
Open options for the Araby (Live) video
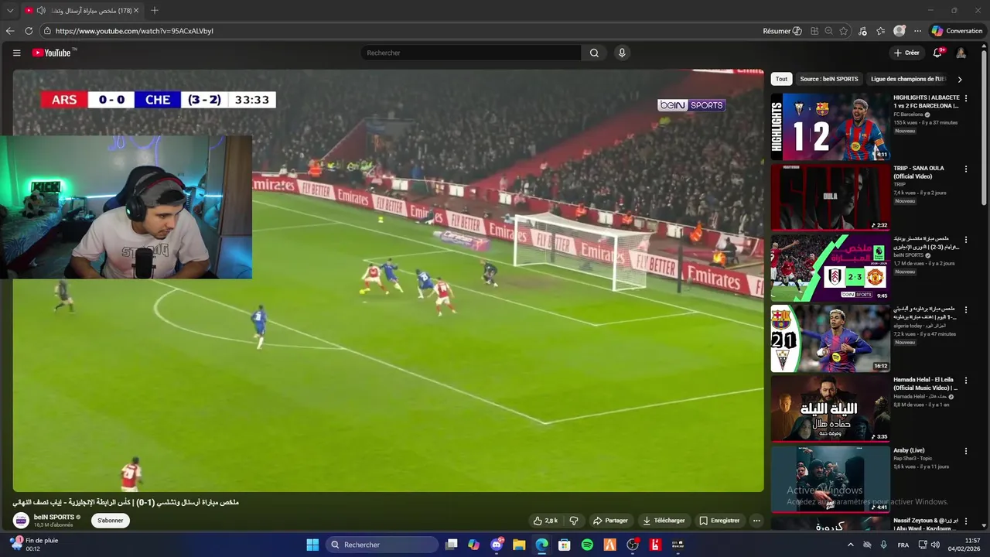(965, 451)
